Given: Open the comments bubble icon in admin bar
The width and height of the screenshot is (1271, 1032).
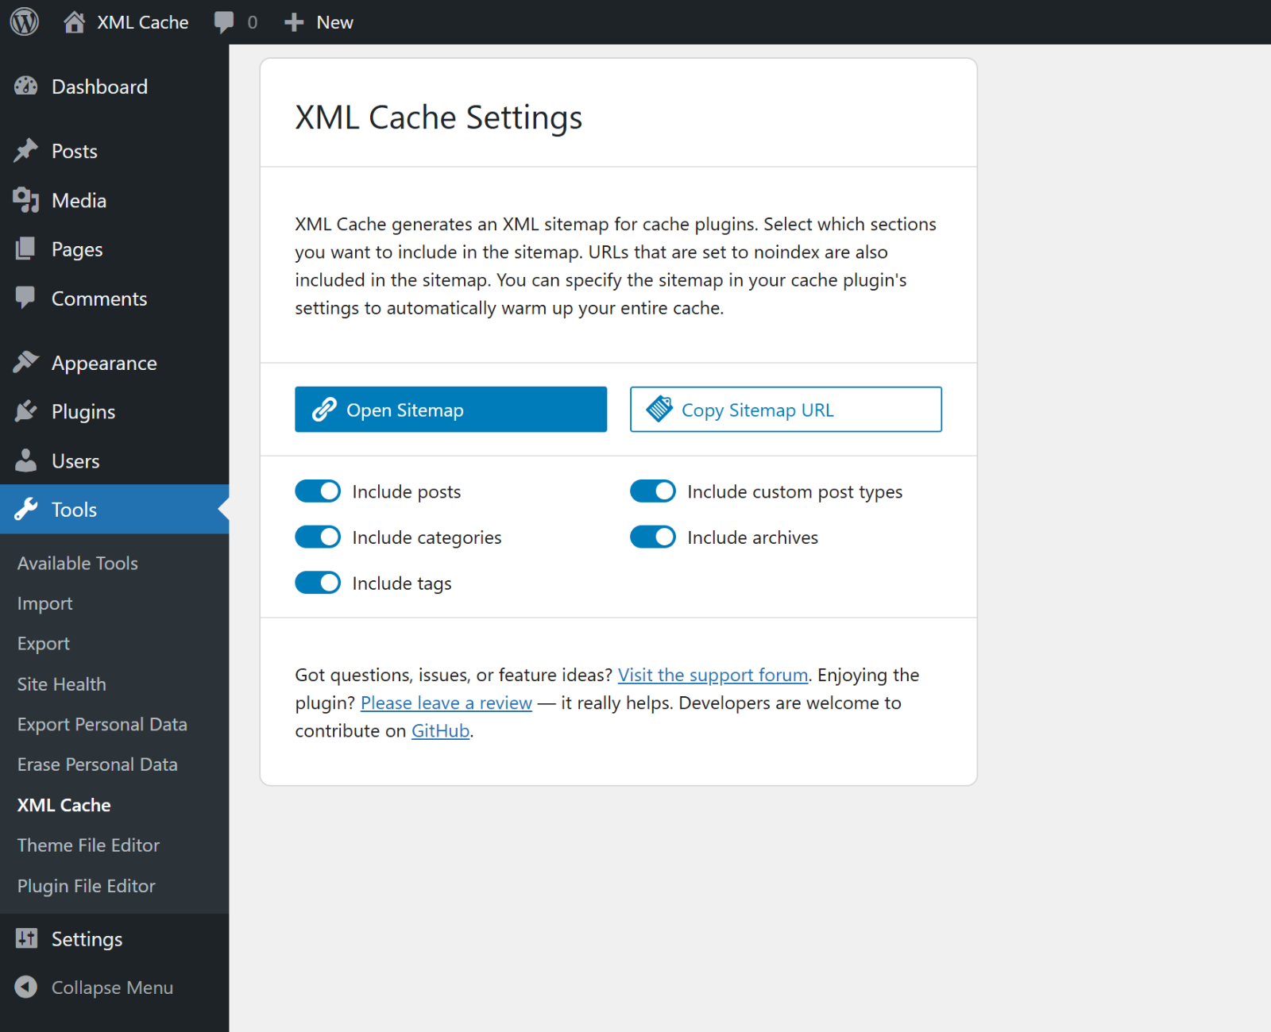Looking at the screenshot, I should 224,21.
